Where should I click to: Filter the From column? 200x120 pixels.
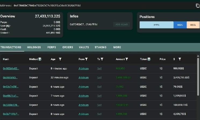[86, 59]
